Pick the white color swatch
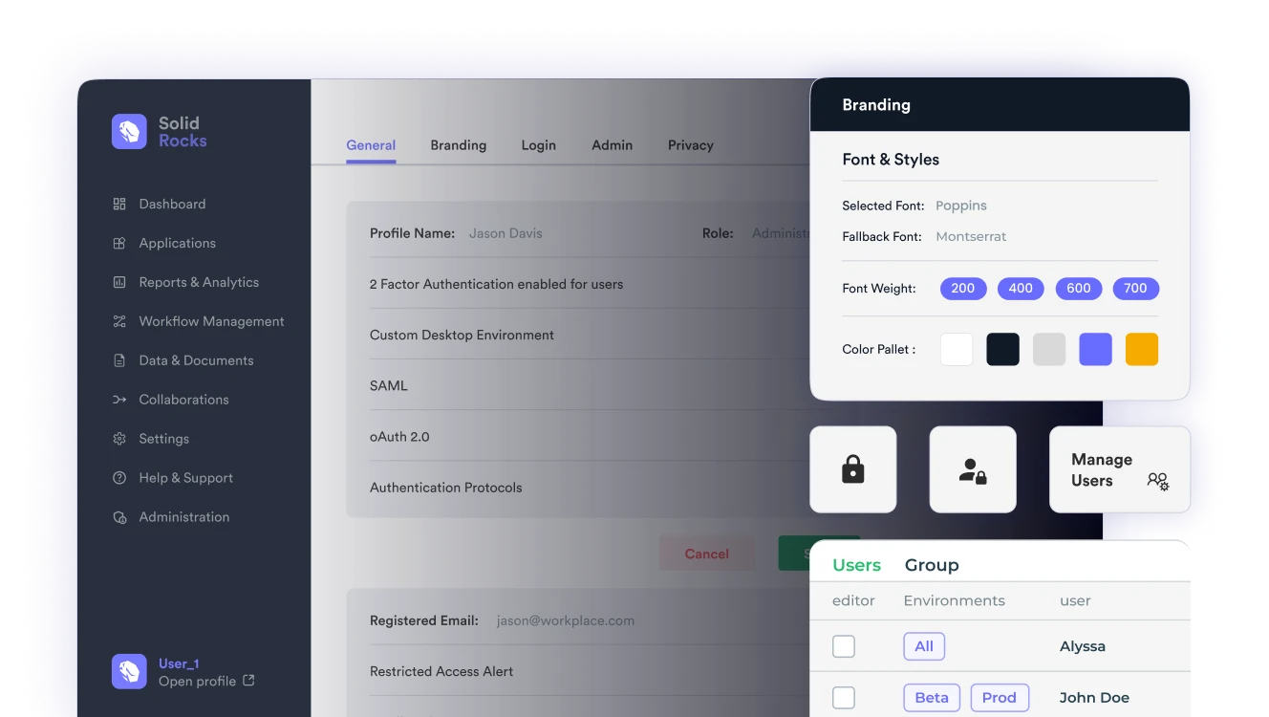Image resolution: width=1269 pixels, height=717 pixels. point(957,349)
